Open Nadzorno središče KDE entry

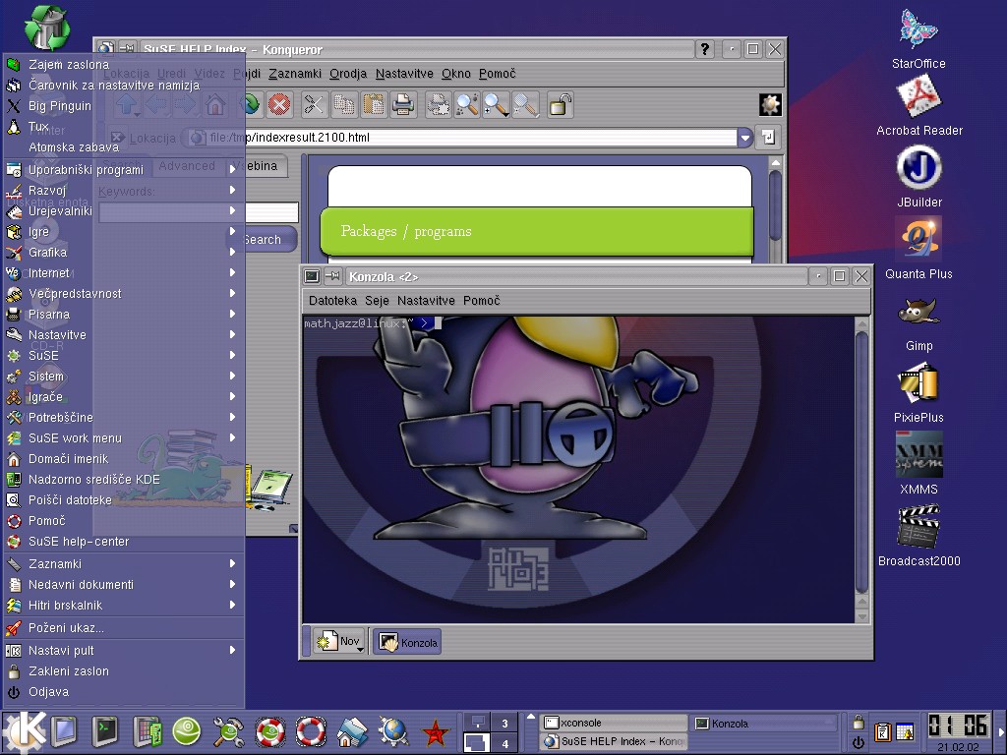tap(124, 479)
